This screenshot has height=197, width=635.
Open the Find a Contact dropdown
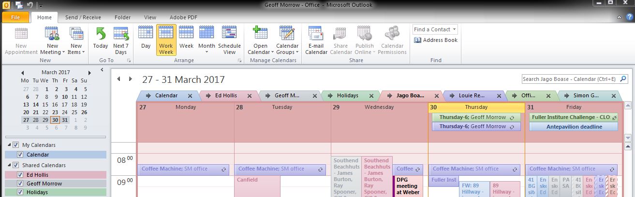(x=455, y=29)
